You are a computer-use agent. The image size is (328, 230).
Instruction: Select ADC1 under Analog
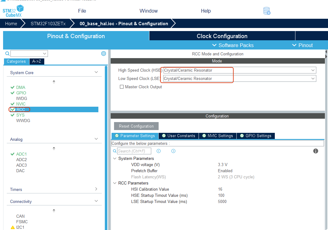[21, 154]
